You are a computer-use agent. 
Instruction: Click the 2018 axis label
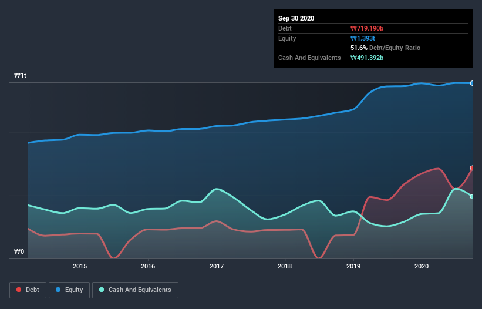point(285,266)
